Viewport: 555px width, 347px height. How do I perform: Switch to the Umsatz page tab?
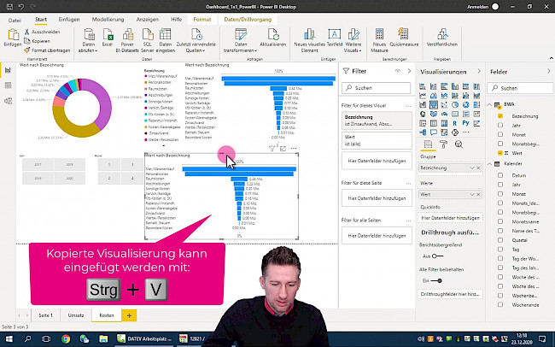[x=76, y=315]
